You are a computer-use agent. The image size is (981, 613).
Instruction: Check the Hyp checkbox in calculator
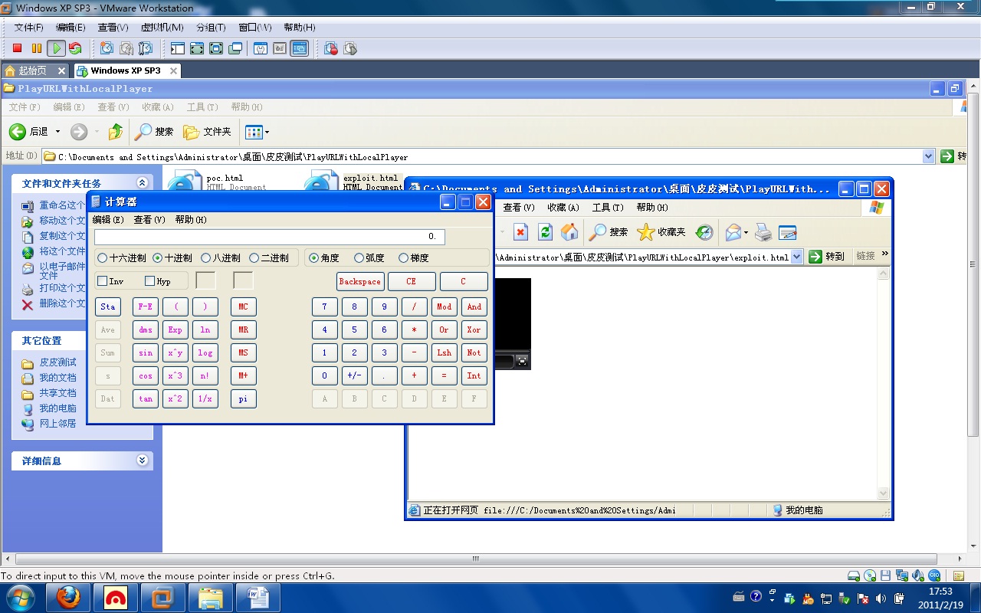158,281
